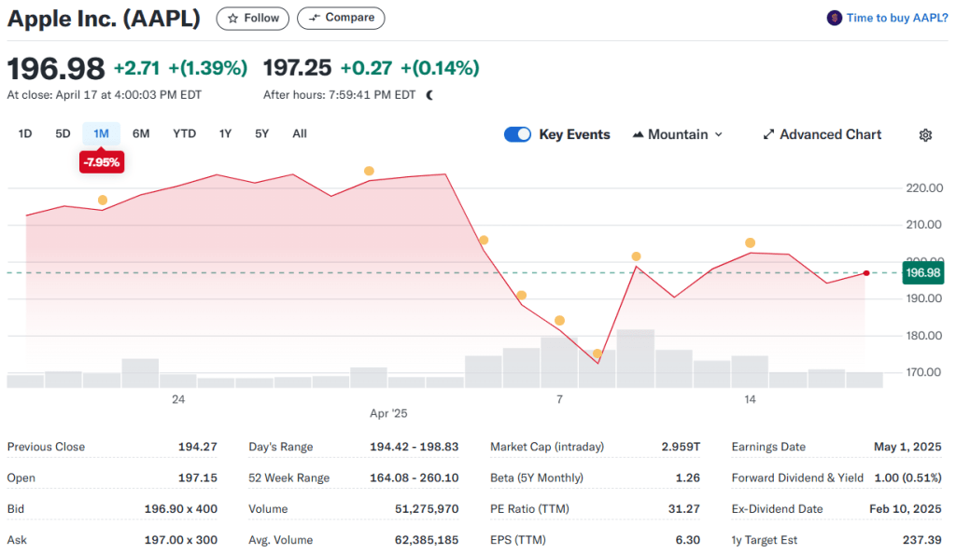This screenshot has height=554, width=956.
Task: Click the Previous Close value 194.27
Action: [198, 447]
